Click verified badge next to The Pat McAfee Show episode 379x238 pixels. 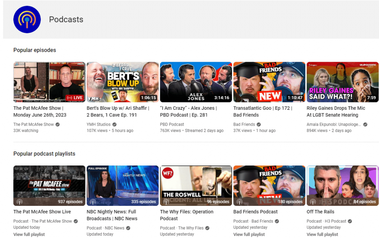tap(57, 125)
